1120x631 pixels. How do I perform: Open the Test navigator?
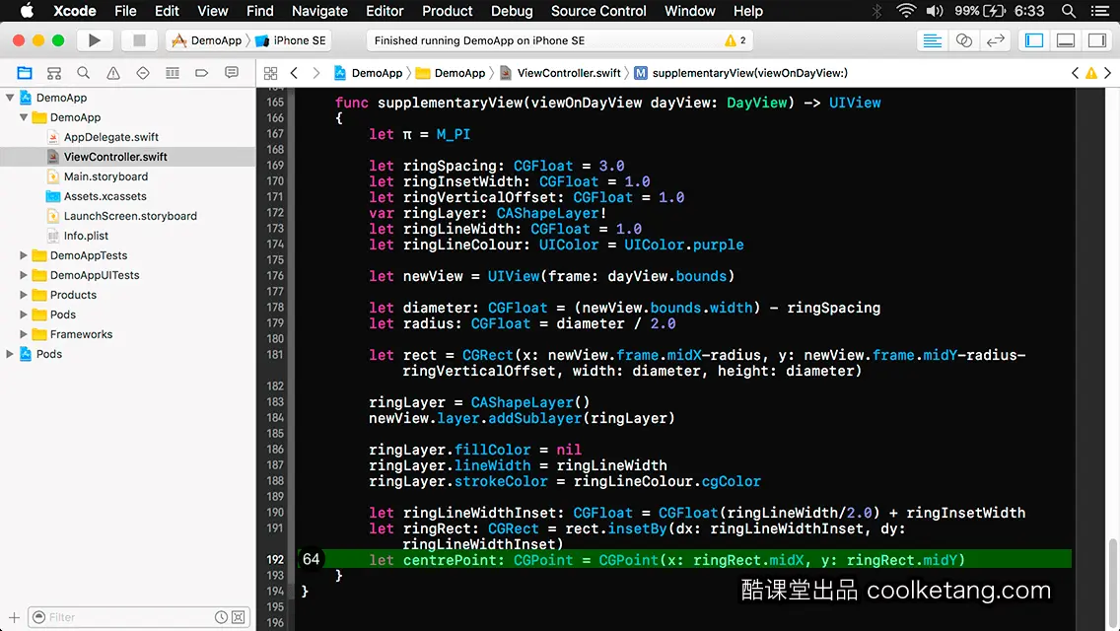143,73
